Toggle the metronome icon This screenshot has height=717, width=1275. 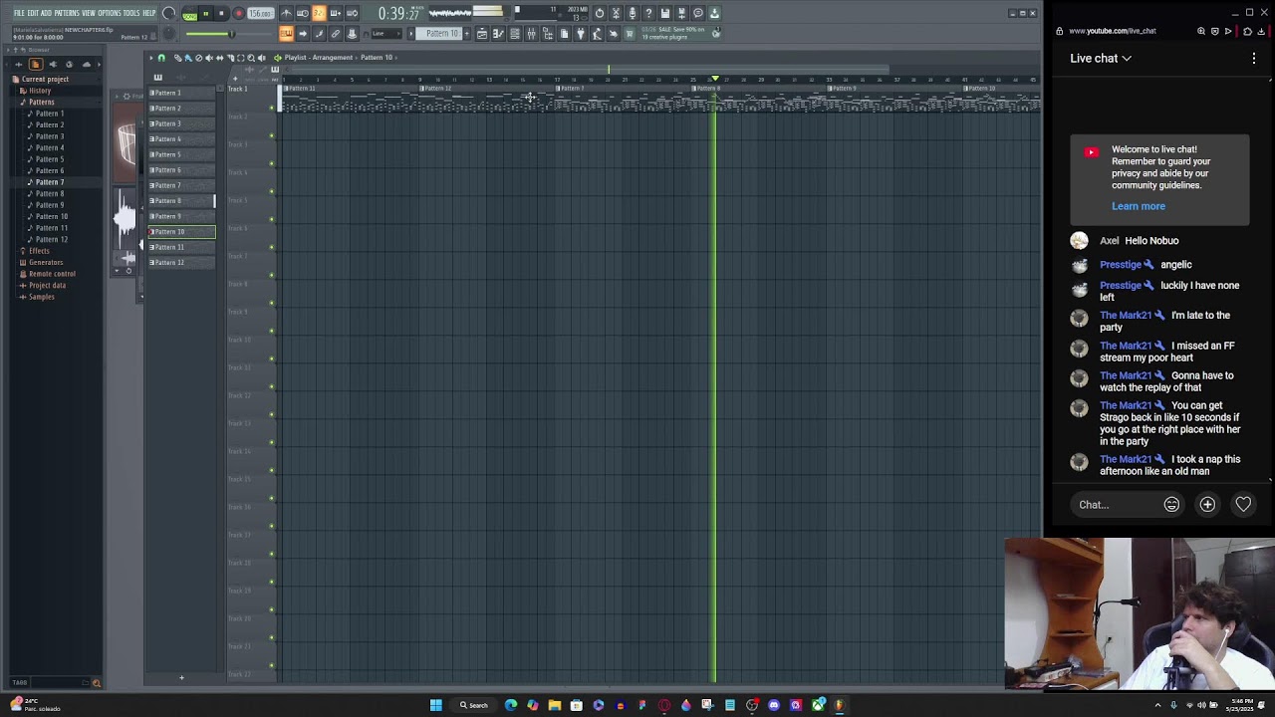tap(286, 13)
